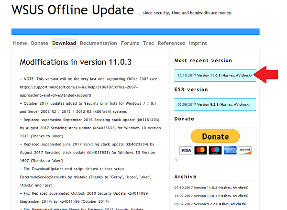Screen dimensions: 287x210
Task: Click the Visa card icon
Action: [x=186, y=151]
